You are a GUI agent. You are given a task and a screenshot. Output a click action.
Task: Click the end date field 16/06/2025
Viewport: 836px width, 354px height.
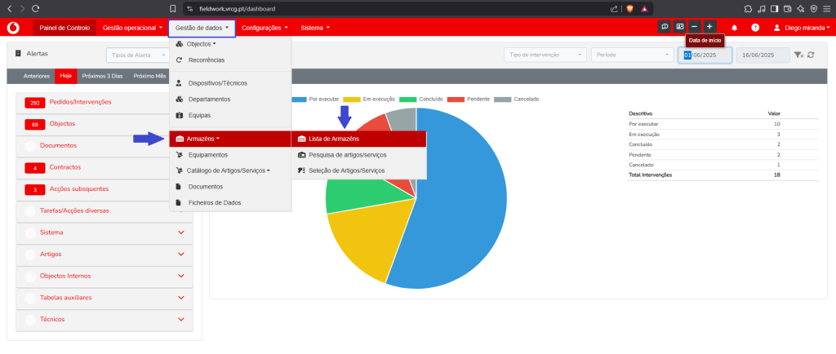[x=763, y=55]
